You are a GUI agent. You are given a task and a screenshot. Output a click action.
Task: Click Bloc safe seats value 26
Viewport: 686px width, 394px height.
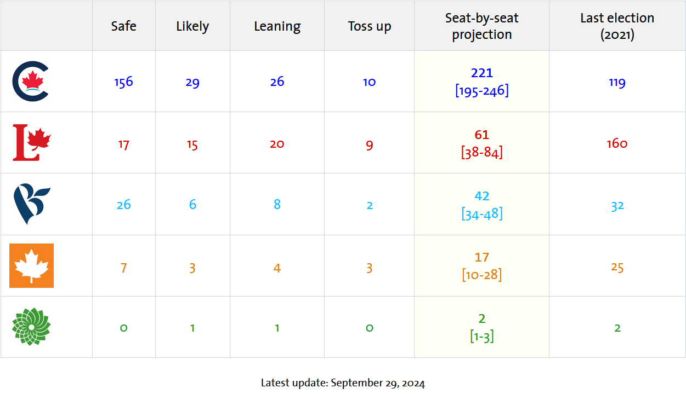pyautogui.click(x=123, y=205)
